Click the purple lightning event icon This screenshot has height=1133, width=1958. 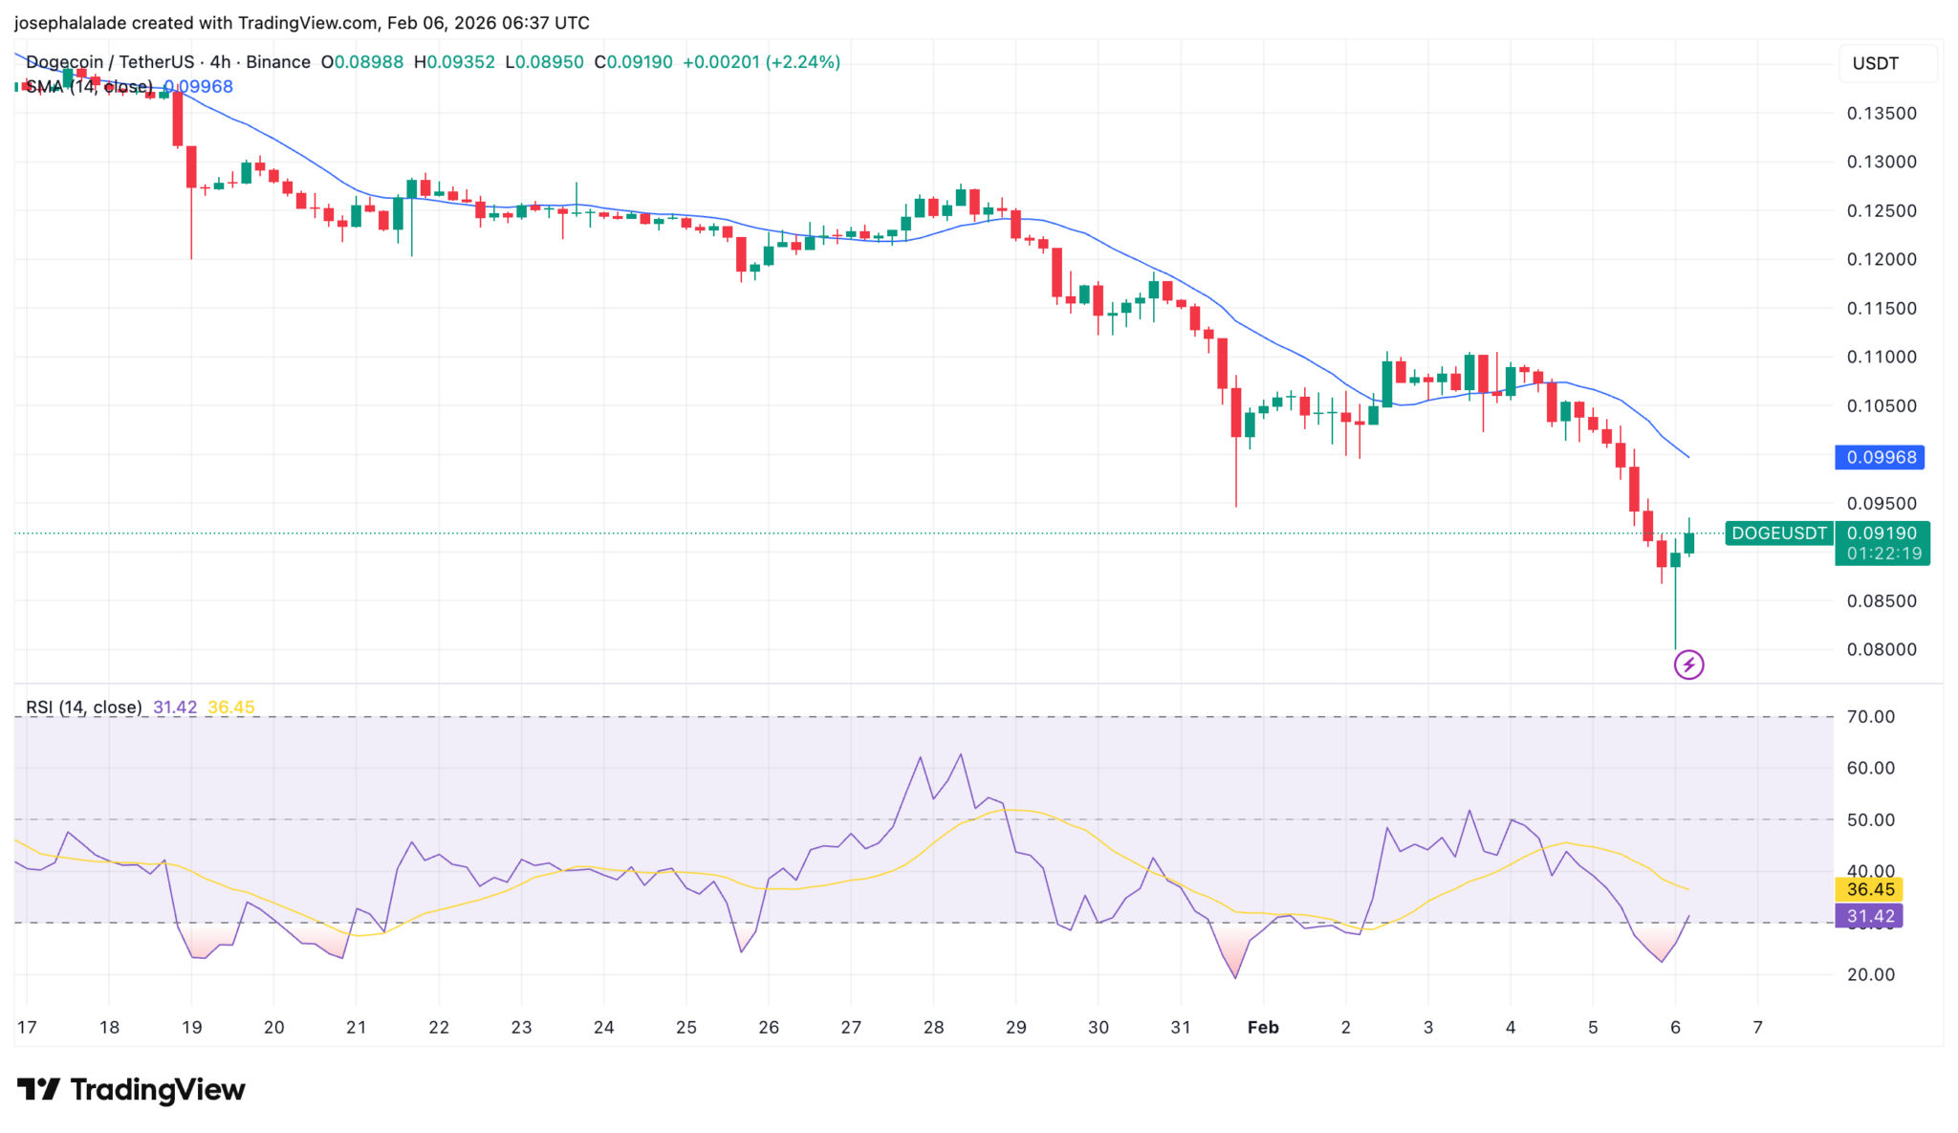click(x=1688, y=665)
